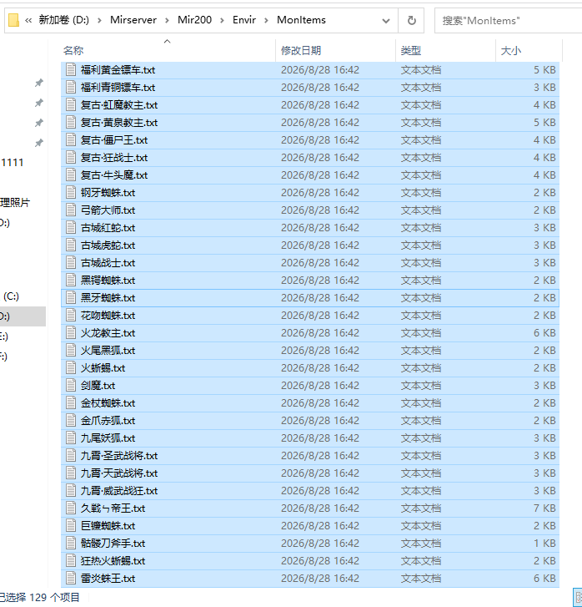The image size is (582, 607).
Task: Switch view using status bar details icon
Action: pos(578,596)
